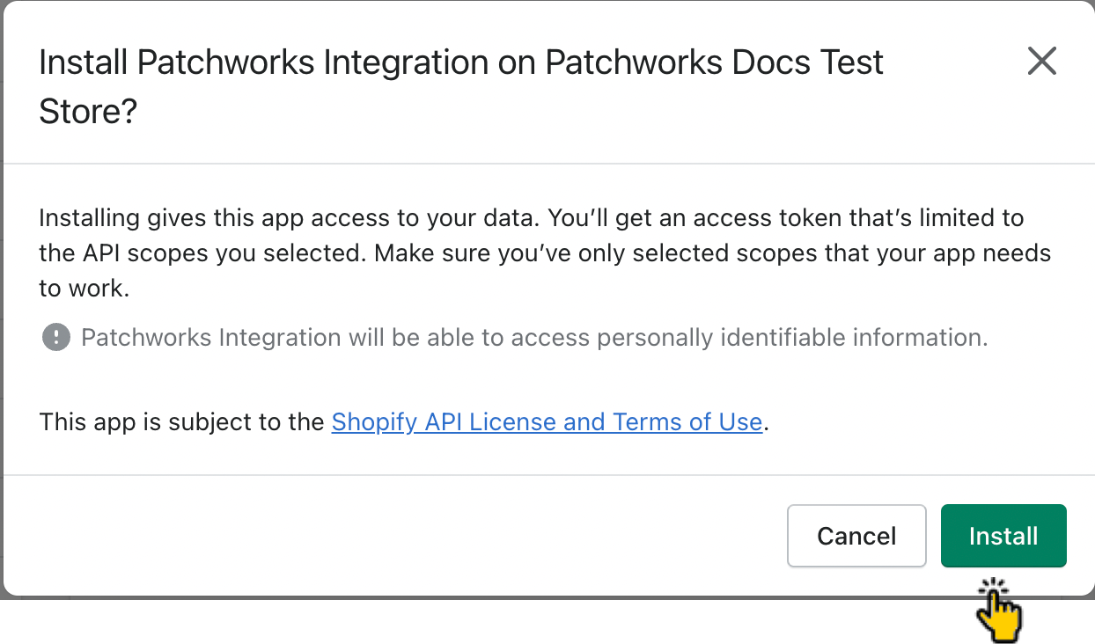Click the divider line above the buttons
The width and height of the screenshot is (1095, 644).
(x=547, y=475)
